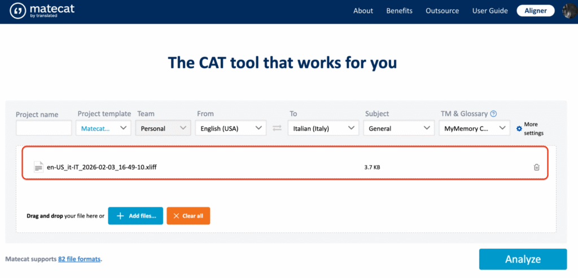The width and height of the screenshot is (578, 279).
Task: Focus the Project name field
Action: [44, 128]
